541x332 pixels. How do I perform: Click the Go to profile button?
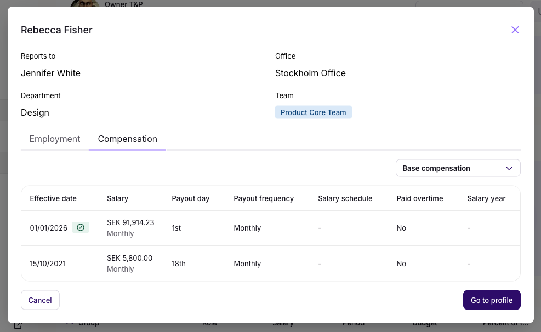491,300
